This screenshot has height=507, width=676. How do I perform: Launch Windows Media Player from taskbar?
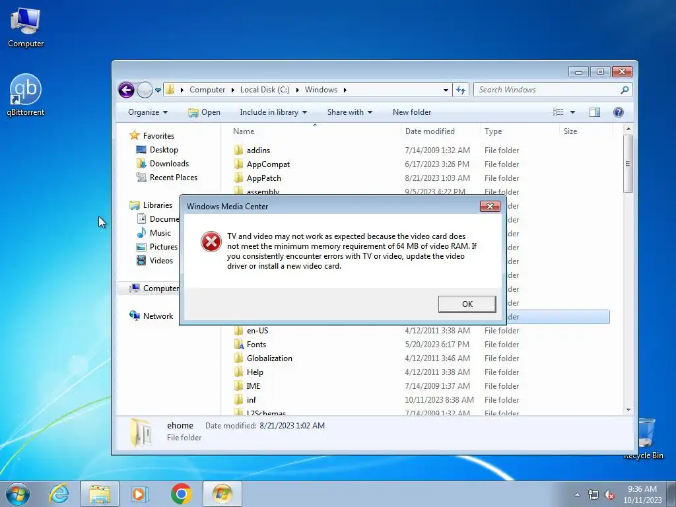pos(140,494)
